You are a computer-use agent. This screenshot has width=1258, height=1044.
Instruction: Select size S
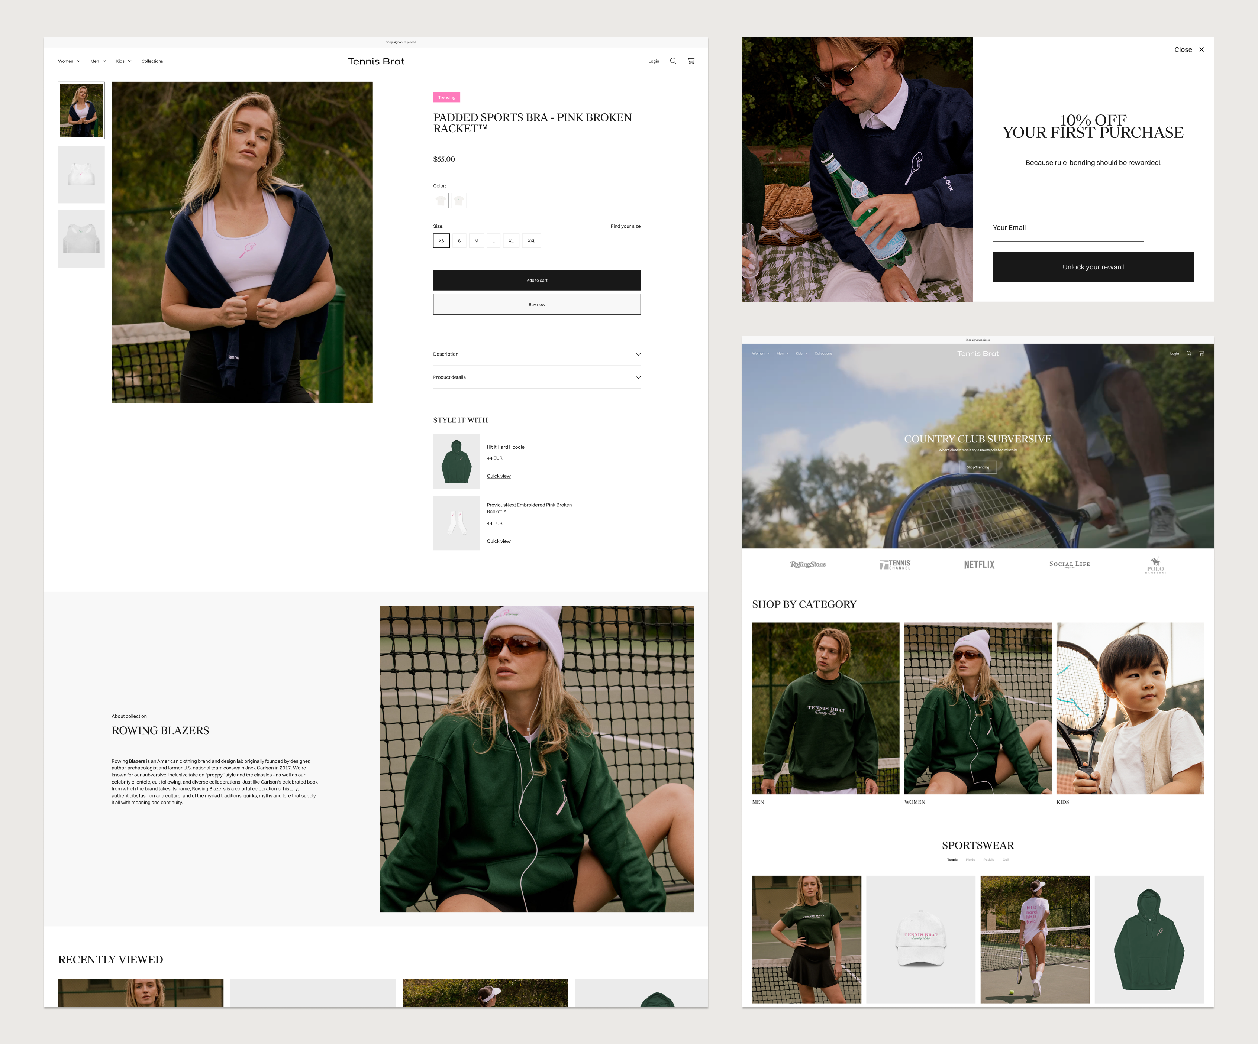click(x=459, y=241)
